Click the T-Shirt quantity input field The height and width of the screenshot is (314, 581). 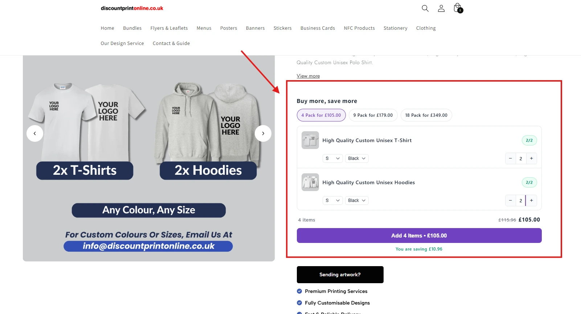pyautogui.click(x=521, y=158)
